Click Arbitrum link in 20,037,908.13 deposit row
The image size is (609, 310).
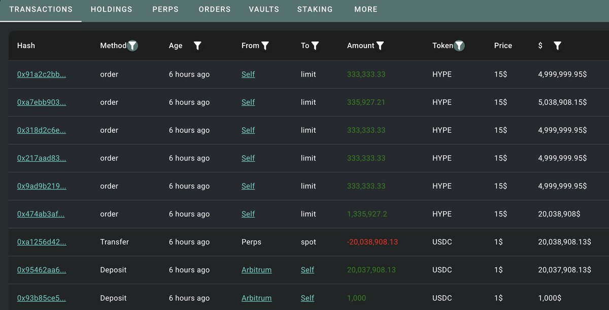[x=256, y=270]
